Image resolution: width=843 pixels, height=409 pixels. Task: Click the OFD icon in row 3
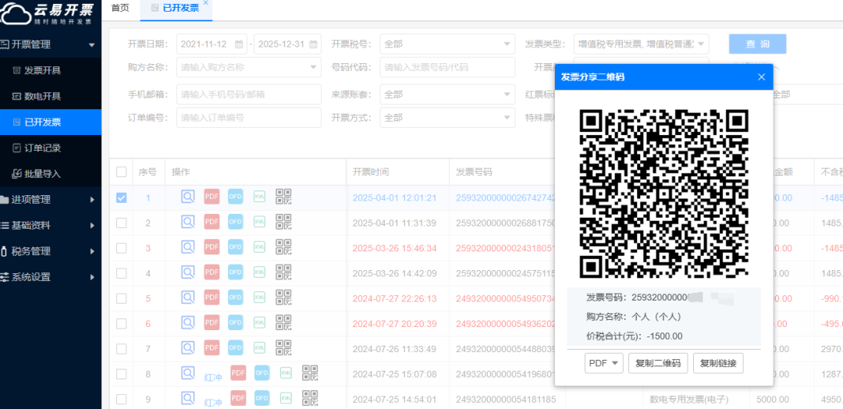[236, 247]
